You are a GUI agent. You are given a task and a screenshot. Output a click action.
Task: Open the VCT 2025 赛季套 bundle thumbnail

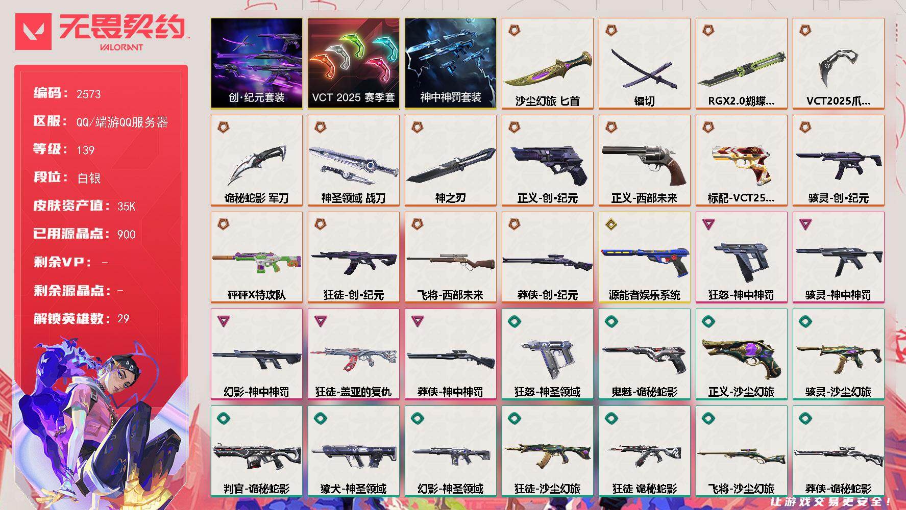[x=354, y=63]
